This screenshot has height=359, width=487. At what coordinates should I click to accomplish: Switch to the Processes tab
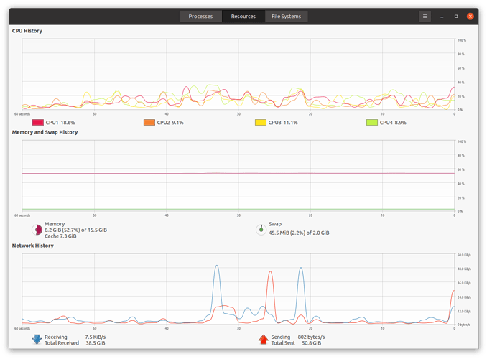200,16
